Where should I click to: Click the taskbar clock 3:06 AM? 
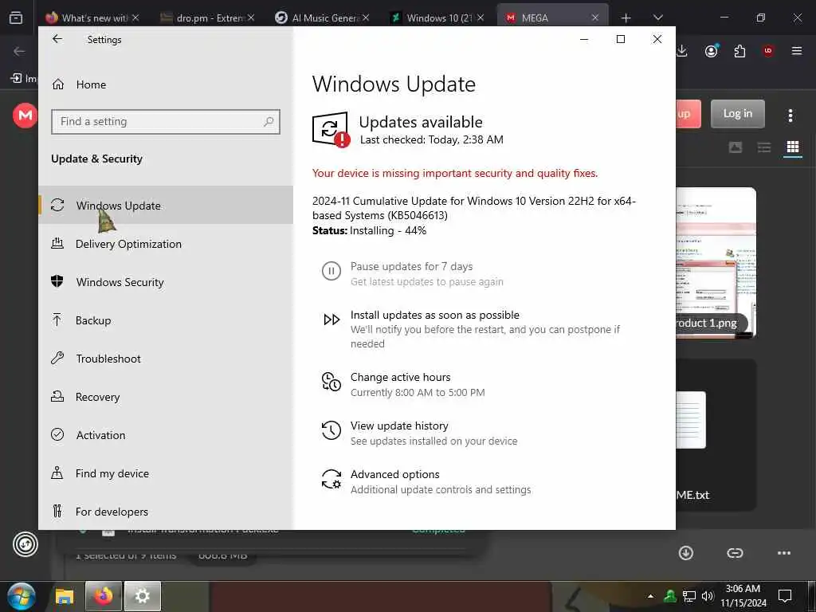coord(743,596)
